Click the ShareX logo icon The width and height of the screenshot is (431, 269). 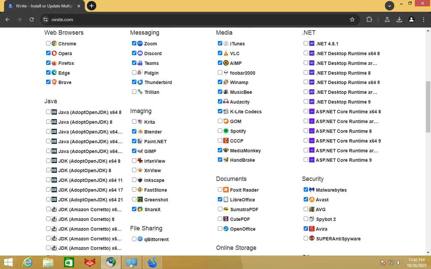[140, 209]
